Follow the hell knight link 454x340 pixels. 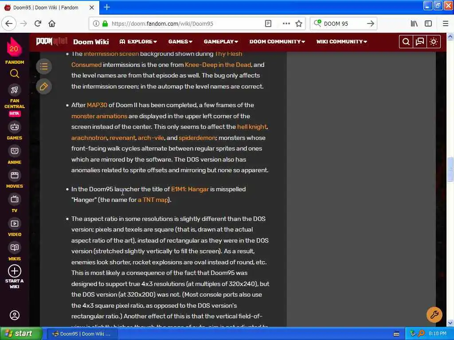point(252,127)
